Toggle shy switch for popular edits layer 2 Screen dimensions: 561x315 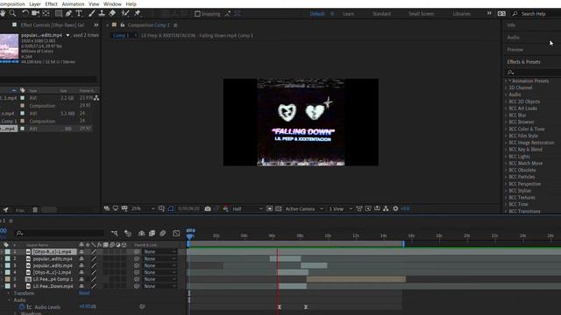point(82,259)
